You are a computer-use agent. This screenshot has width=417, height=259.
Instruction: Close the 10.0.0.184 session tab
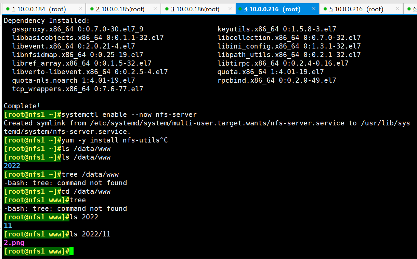80,9
